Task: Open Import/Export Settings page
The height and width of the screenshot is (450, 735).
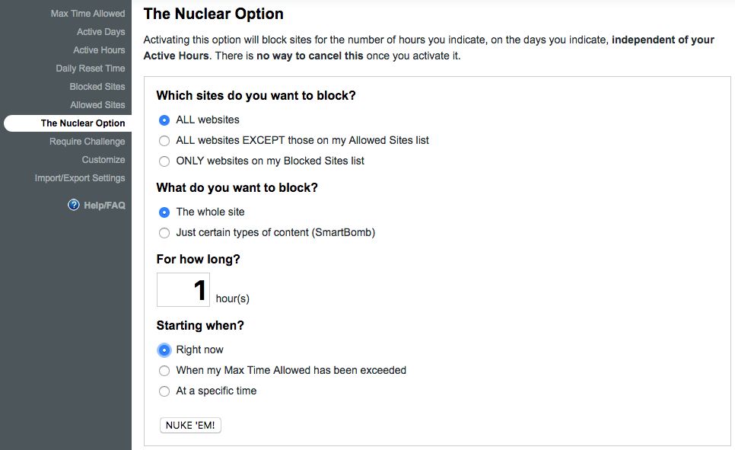Action: tap(80, 178)
